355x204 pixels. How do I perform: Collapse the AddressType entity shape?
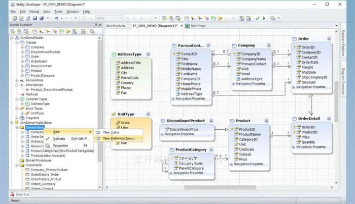[x=148, y=54]
